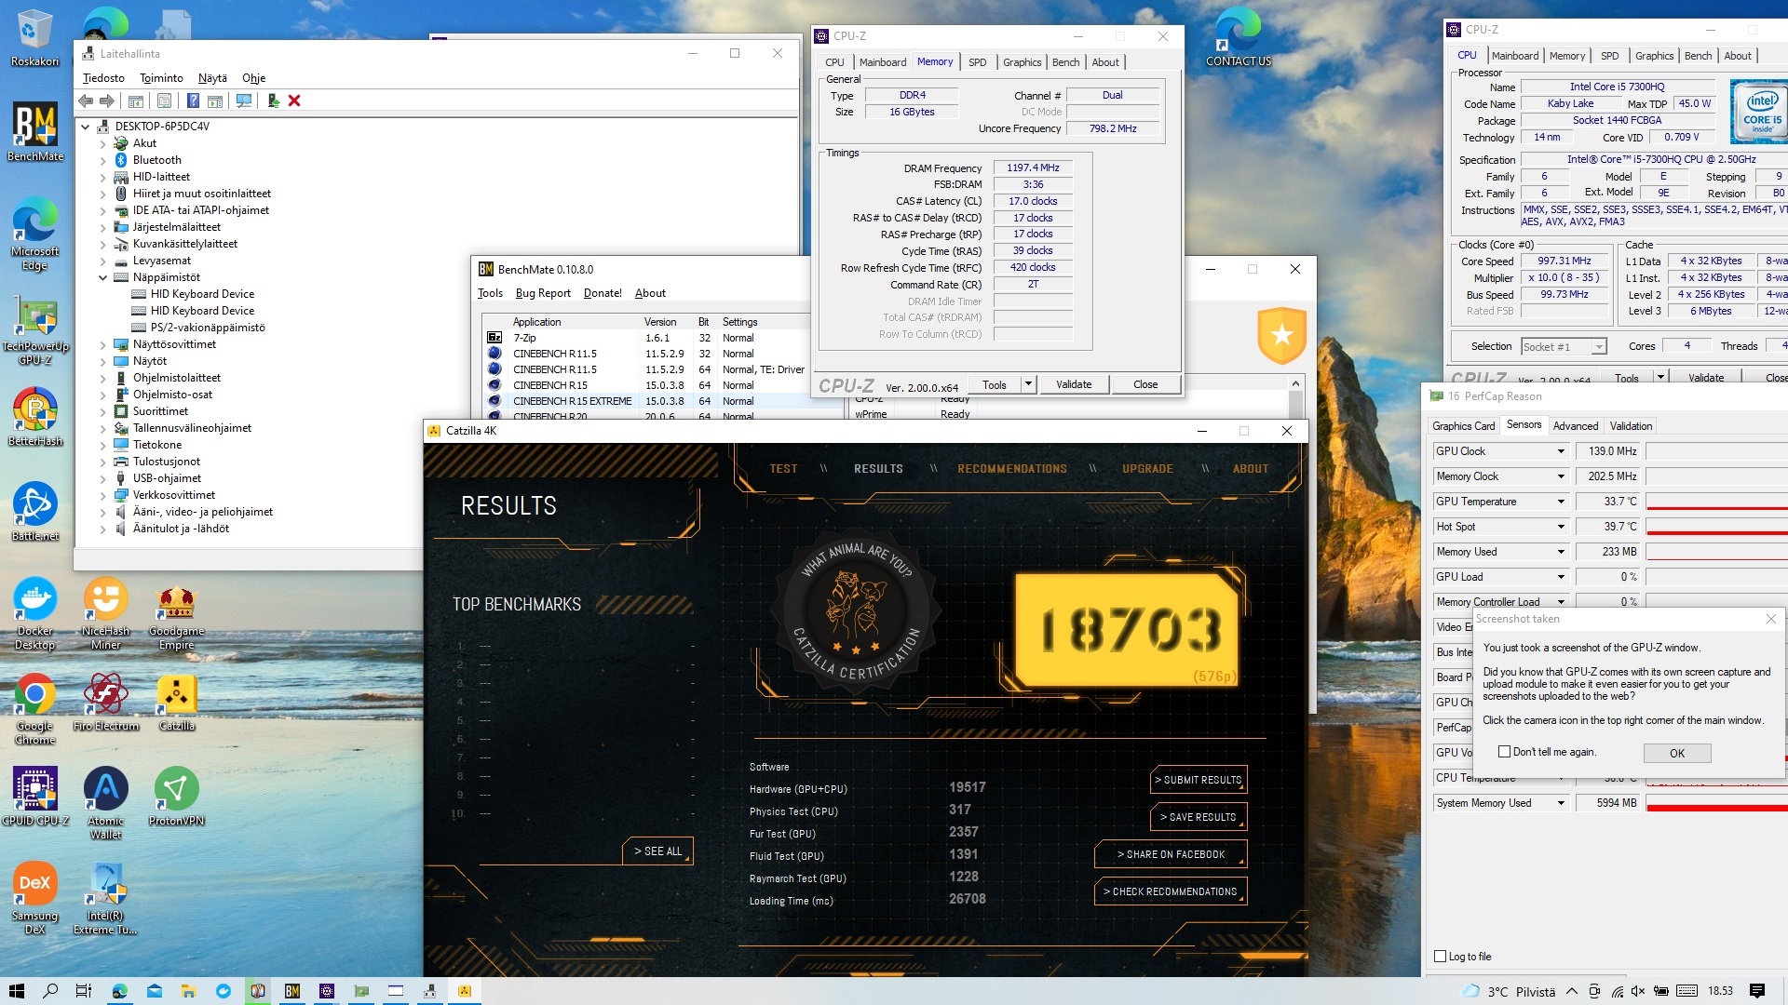Screen dimensions: 1788x1005
Task: Switch to the Mainboard tab in the CPU-Z Memory window
Action: point(882,62)
